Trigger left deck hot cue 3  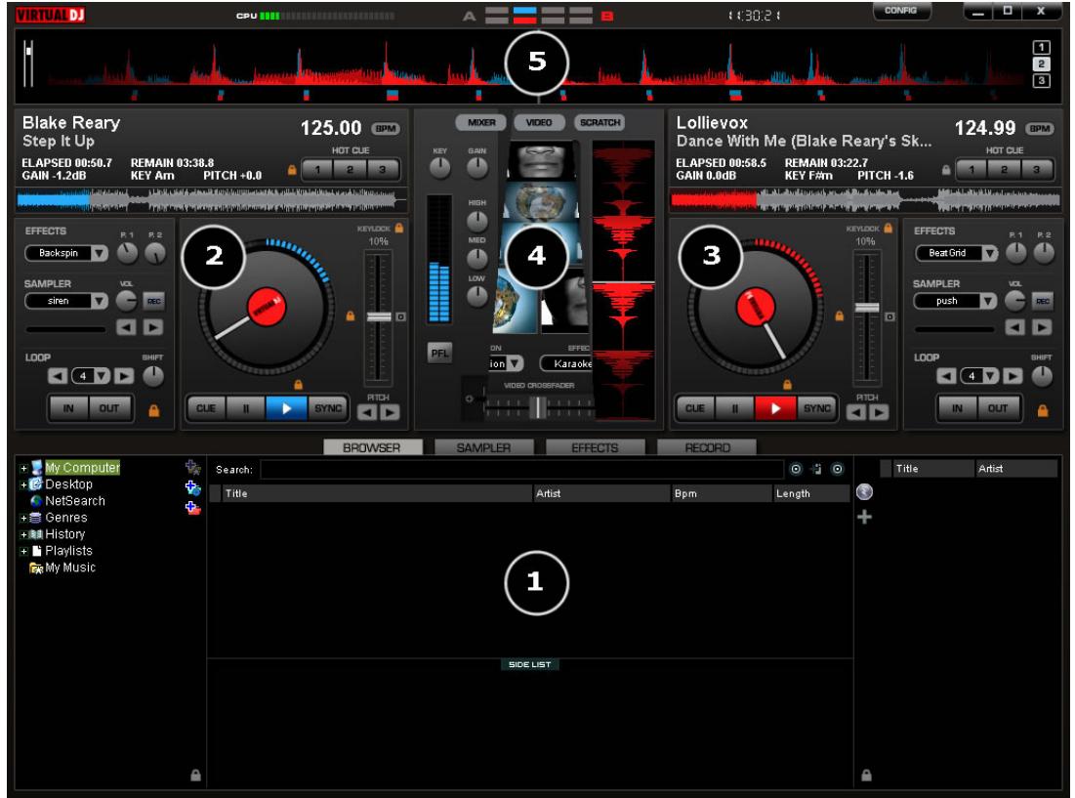[x=382, y=169]
